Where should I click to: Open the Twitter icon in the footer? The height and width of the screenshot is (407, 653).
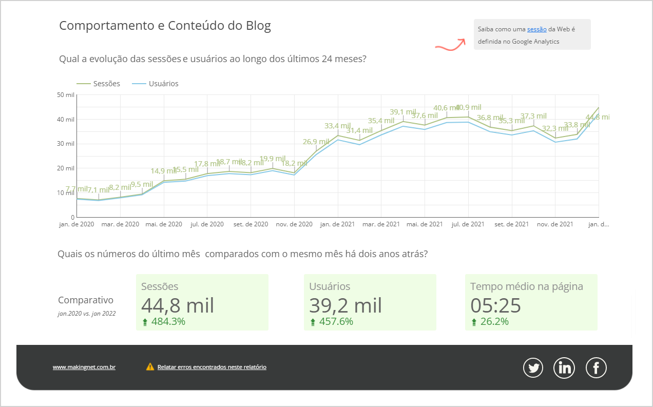tap(533, 367)
